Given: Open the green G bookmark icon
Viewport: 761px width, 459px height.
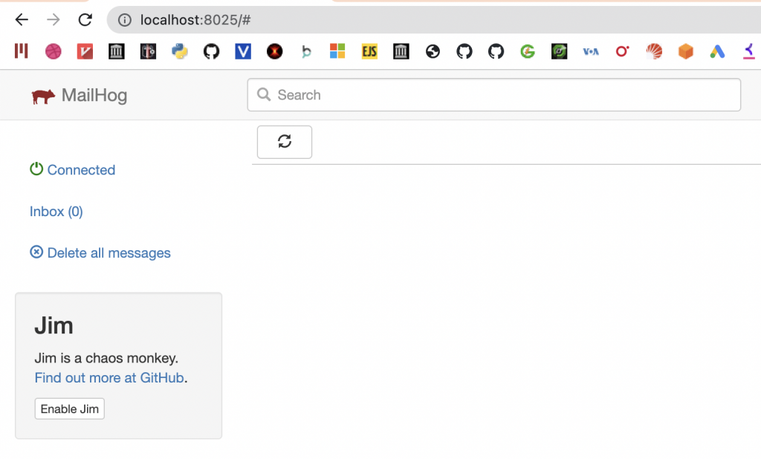Looking at the screenshot, I should click(528, 51).
